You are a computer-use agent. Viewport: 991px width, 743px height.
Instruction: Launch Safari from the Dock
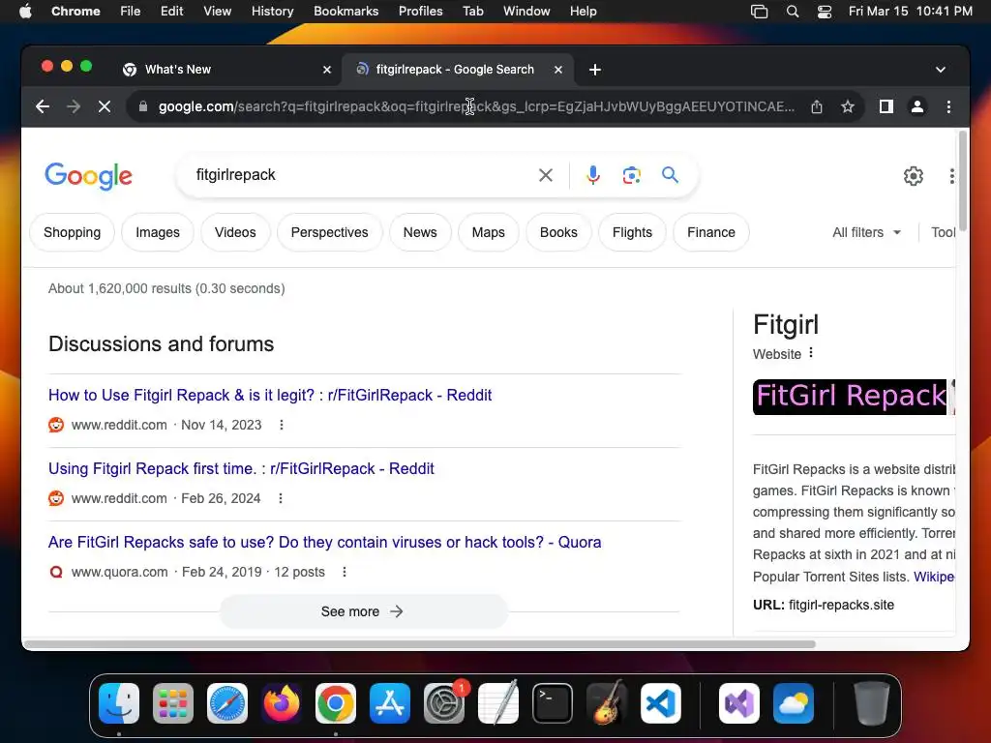tap(227, 703)
